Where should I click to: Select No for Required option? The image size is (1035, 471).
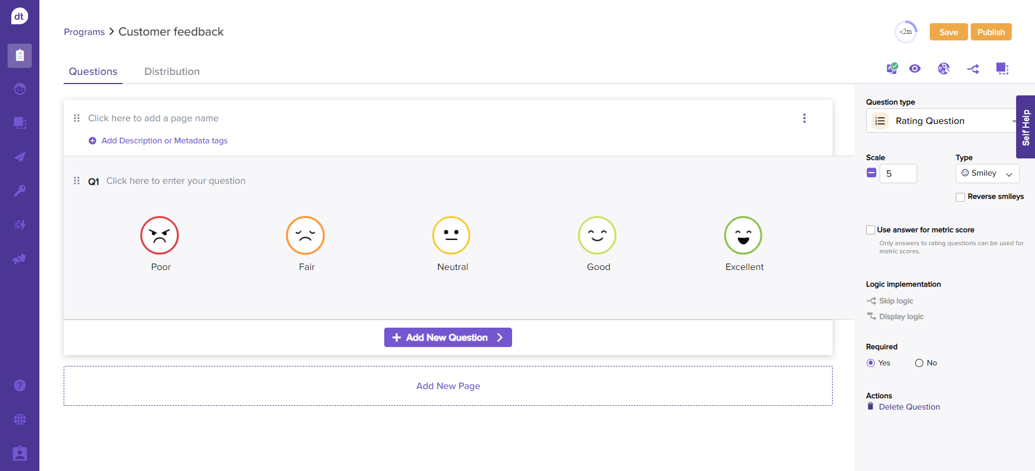(x=919, y=363)
